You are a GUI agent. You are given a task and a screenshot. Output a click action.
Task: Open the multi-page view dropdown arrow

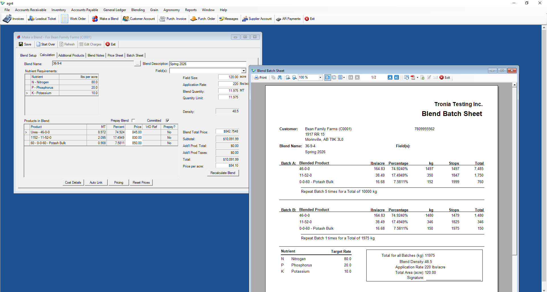tap(344, 78)
